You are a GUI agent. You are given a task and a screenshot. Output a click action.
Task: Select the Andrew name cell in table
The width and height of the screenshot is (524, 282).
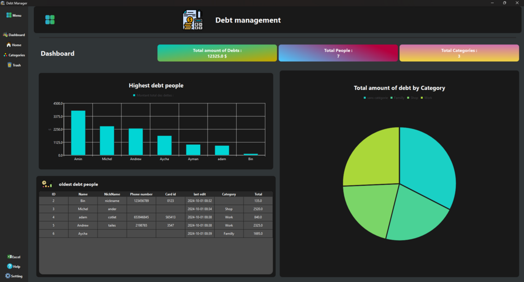pos(83,226)
